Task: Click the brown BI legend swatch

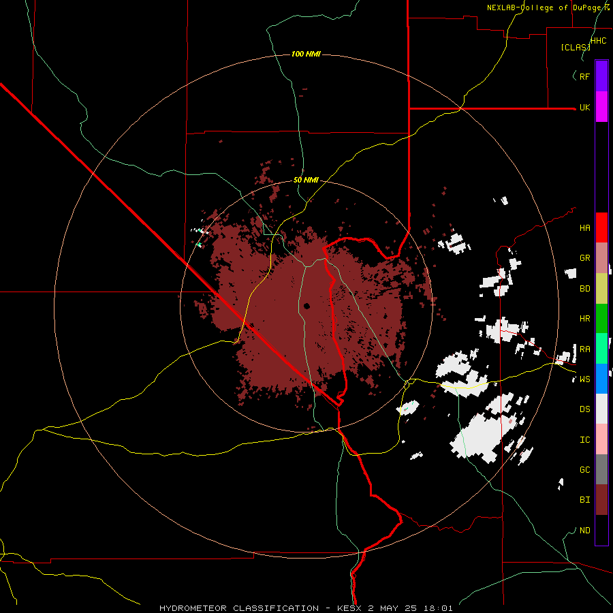Action: (601, 500)
